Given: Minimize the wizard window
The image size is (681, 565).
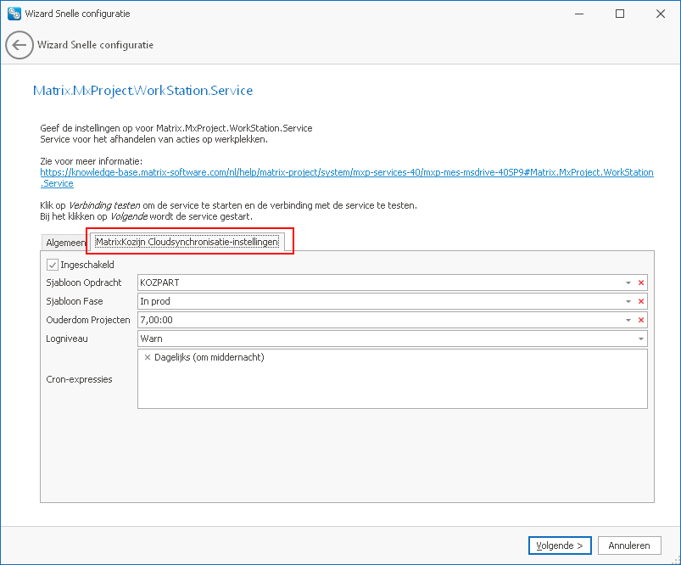Looking at the screenshot, I should click(x=580, y=14).
